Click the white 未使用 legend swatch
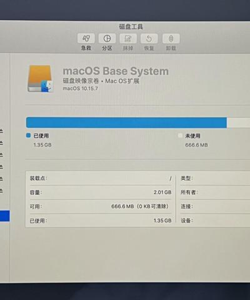Screen dimensions: 250x300 coord(180,135)
